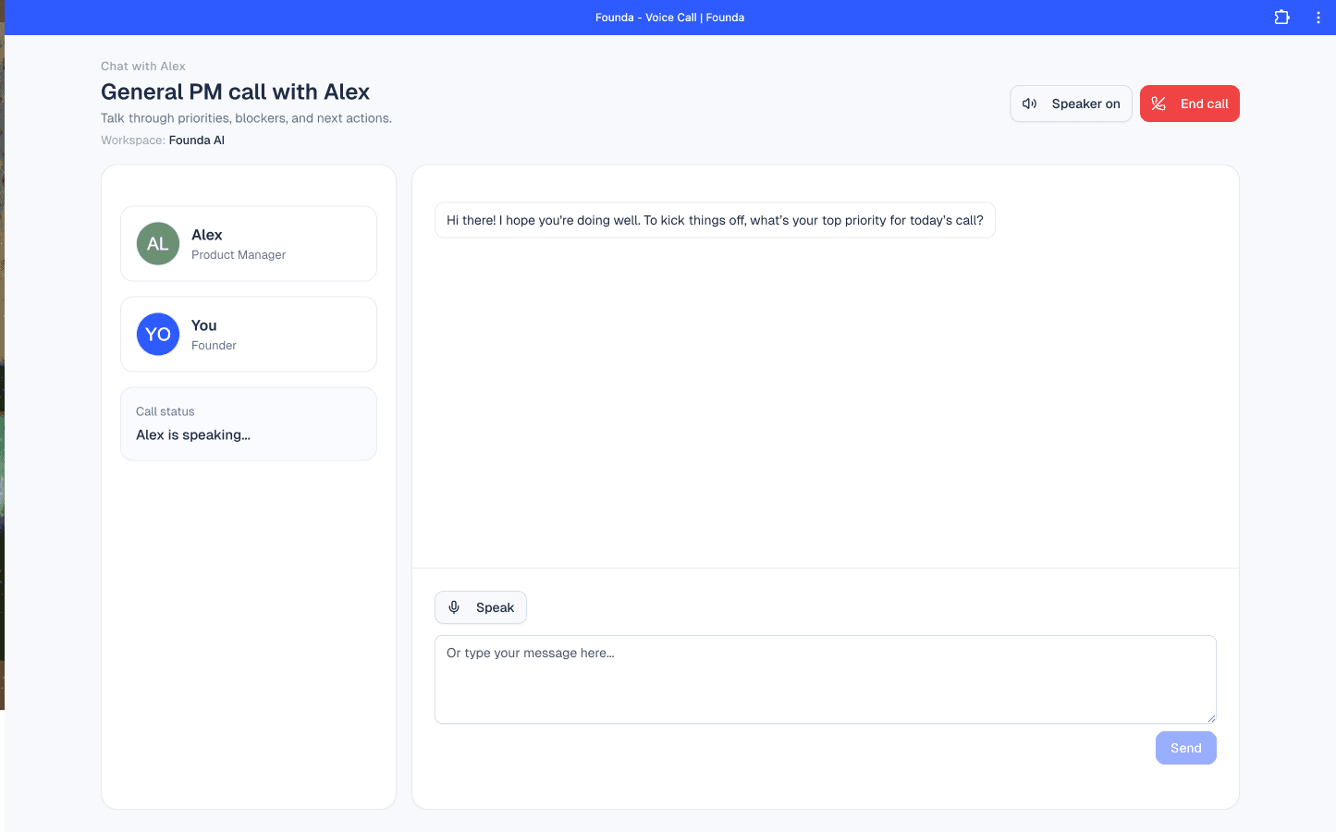Image resolution: width=1336 pixels, height=832 pixels.
Task: Enable speaking by pressing Speak
Action: click(481, 607)
